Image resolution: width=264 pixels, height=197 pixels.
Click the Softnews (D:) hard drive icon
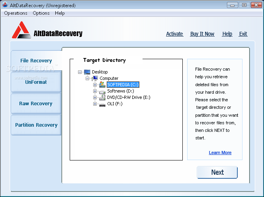tap(102, 92)
